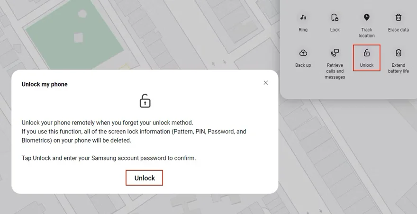Select the Lock phone icon
417x214 pixels.
tap(335, 18)
